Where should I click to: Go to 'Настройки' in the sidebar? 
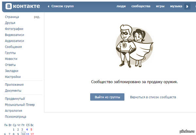[x=13, y=77]
